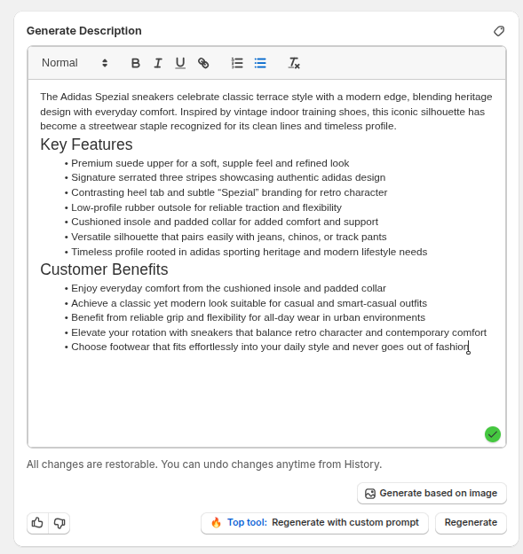The height and width of the screenshot is (554, 523).
Task: Click the Regenerate button
Action: coord(471,523)
